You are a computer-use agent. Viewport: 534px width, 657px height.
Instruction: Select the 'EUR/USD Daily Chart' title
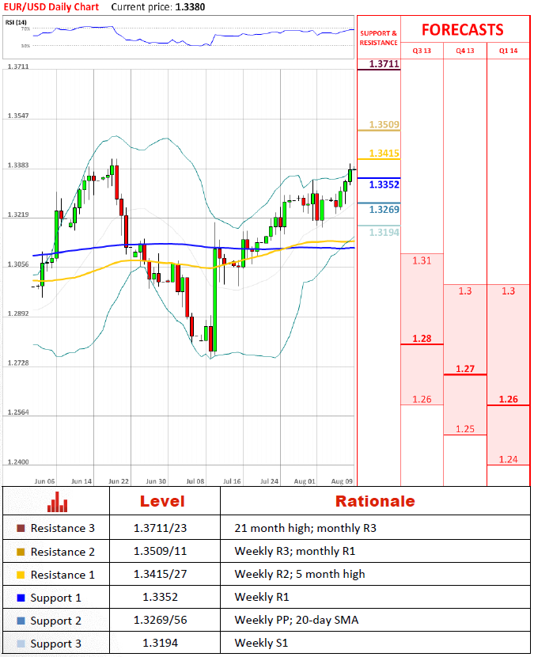coord(51,7)
